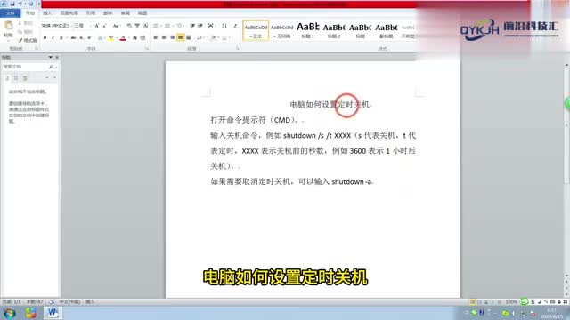Expand the Font dialog launcher
570x320 pixels.
pyautogui.click(x=147, y=48)
